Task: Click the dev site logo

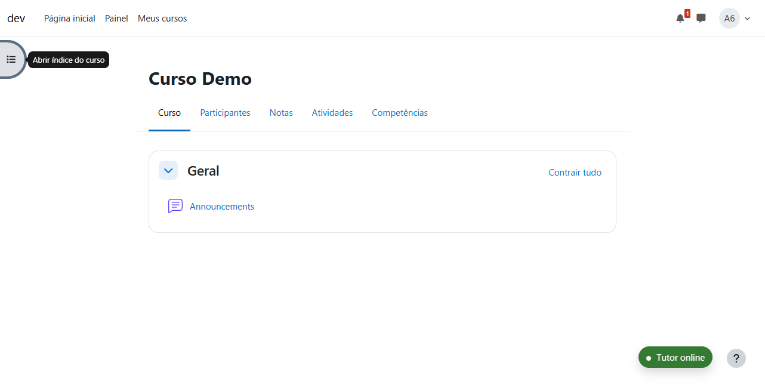Action: point(16,18)
